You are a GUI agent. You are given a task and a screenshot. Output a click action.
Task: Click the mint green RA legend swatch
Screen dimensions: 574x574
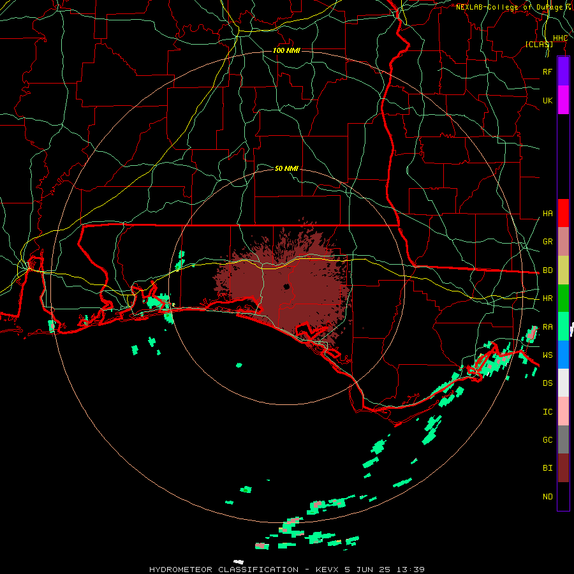(x=563, y=327)
